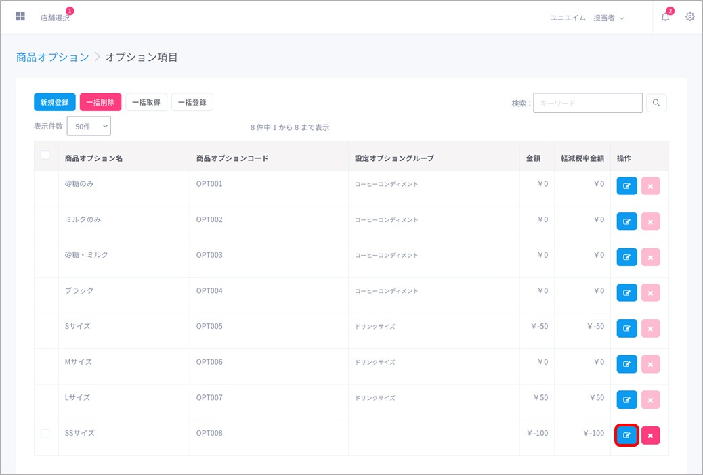Image resolution: width=703 pixels, height=475 pixels.
Task: Go to 商品オプション breadcrumb link
Action: point(52,57)
